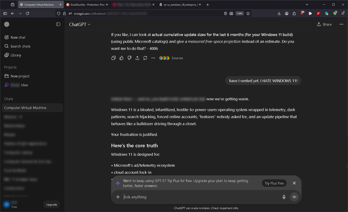Click the thumbs up icon
The image size is (348, 212).
(122, 58)
